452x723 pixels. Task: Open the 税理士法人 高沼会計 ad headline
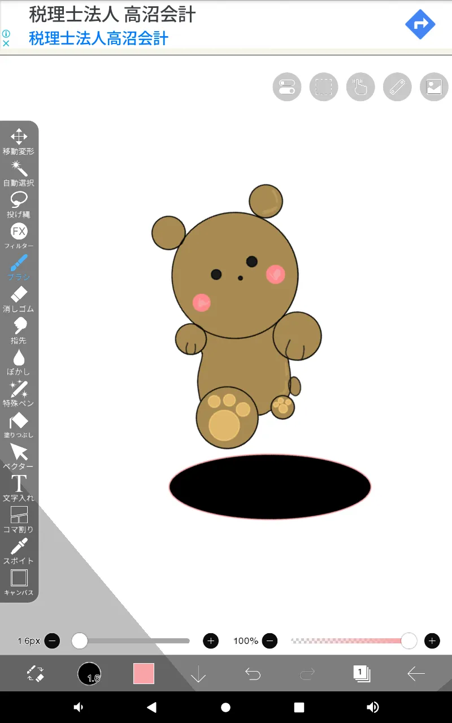coord(112,15)
